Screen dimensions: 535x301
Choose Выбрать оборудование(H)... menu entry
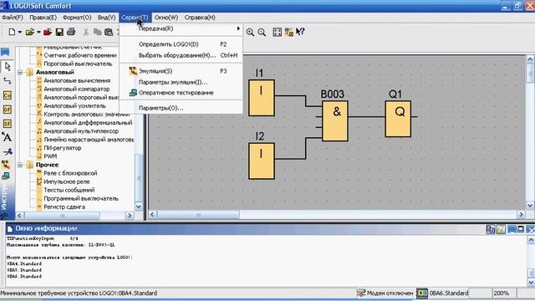tap(181, 55)
